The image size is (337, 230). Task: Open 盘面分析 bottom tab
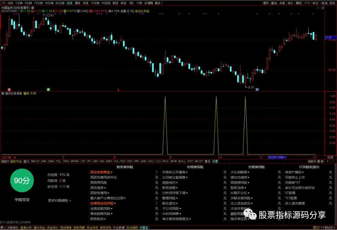click(26, 228)
